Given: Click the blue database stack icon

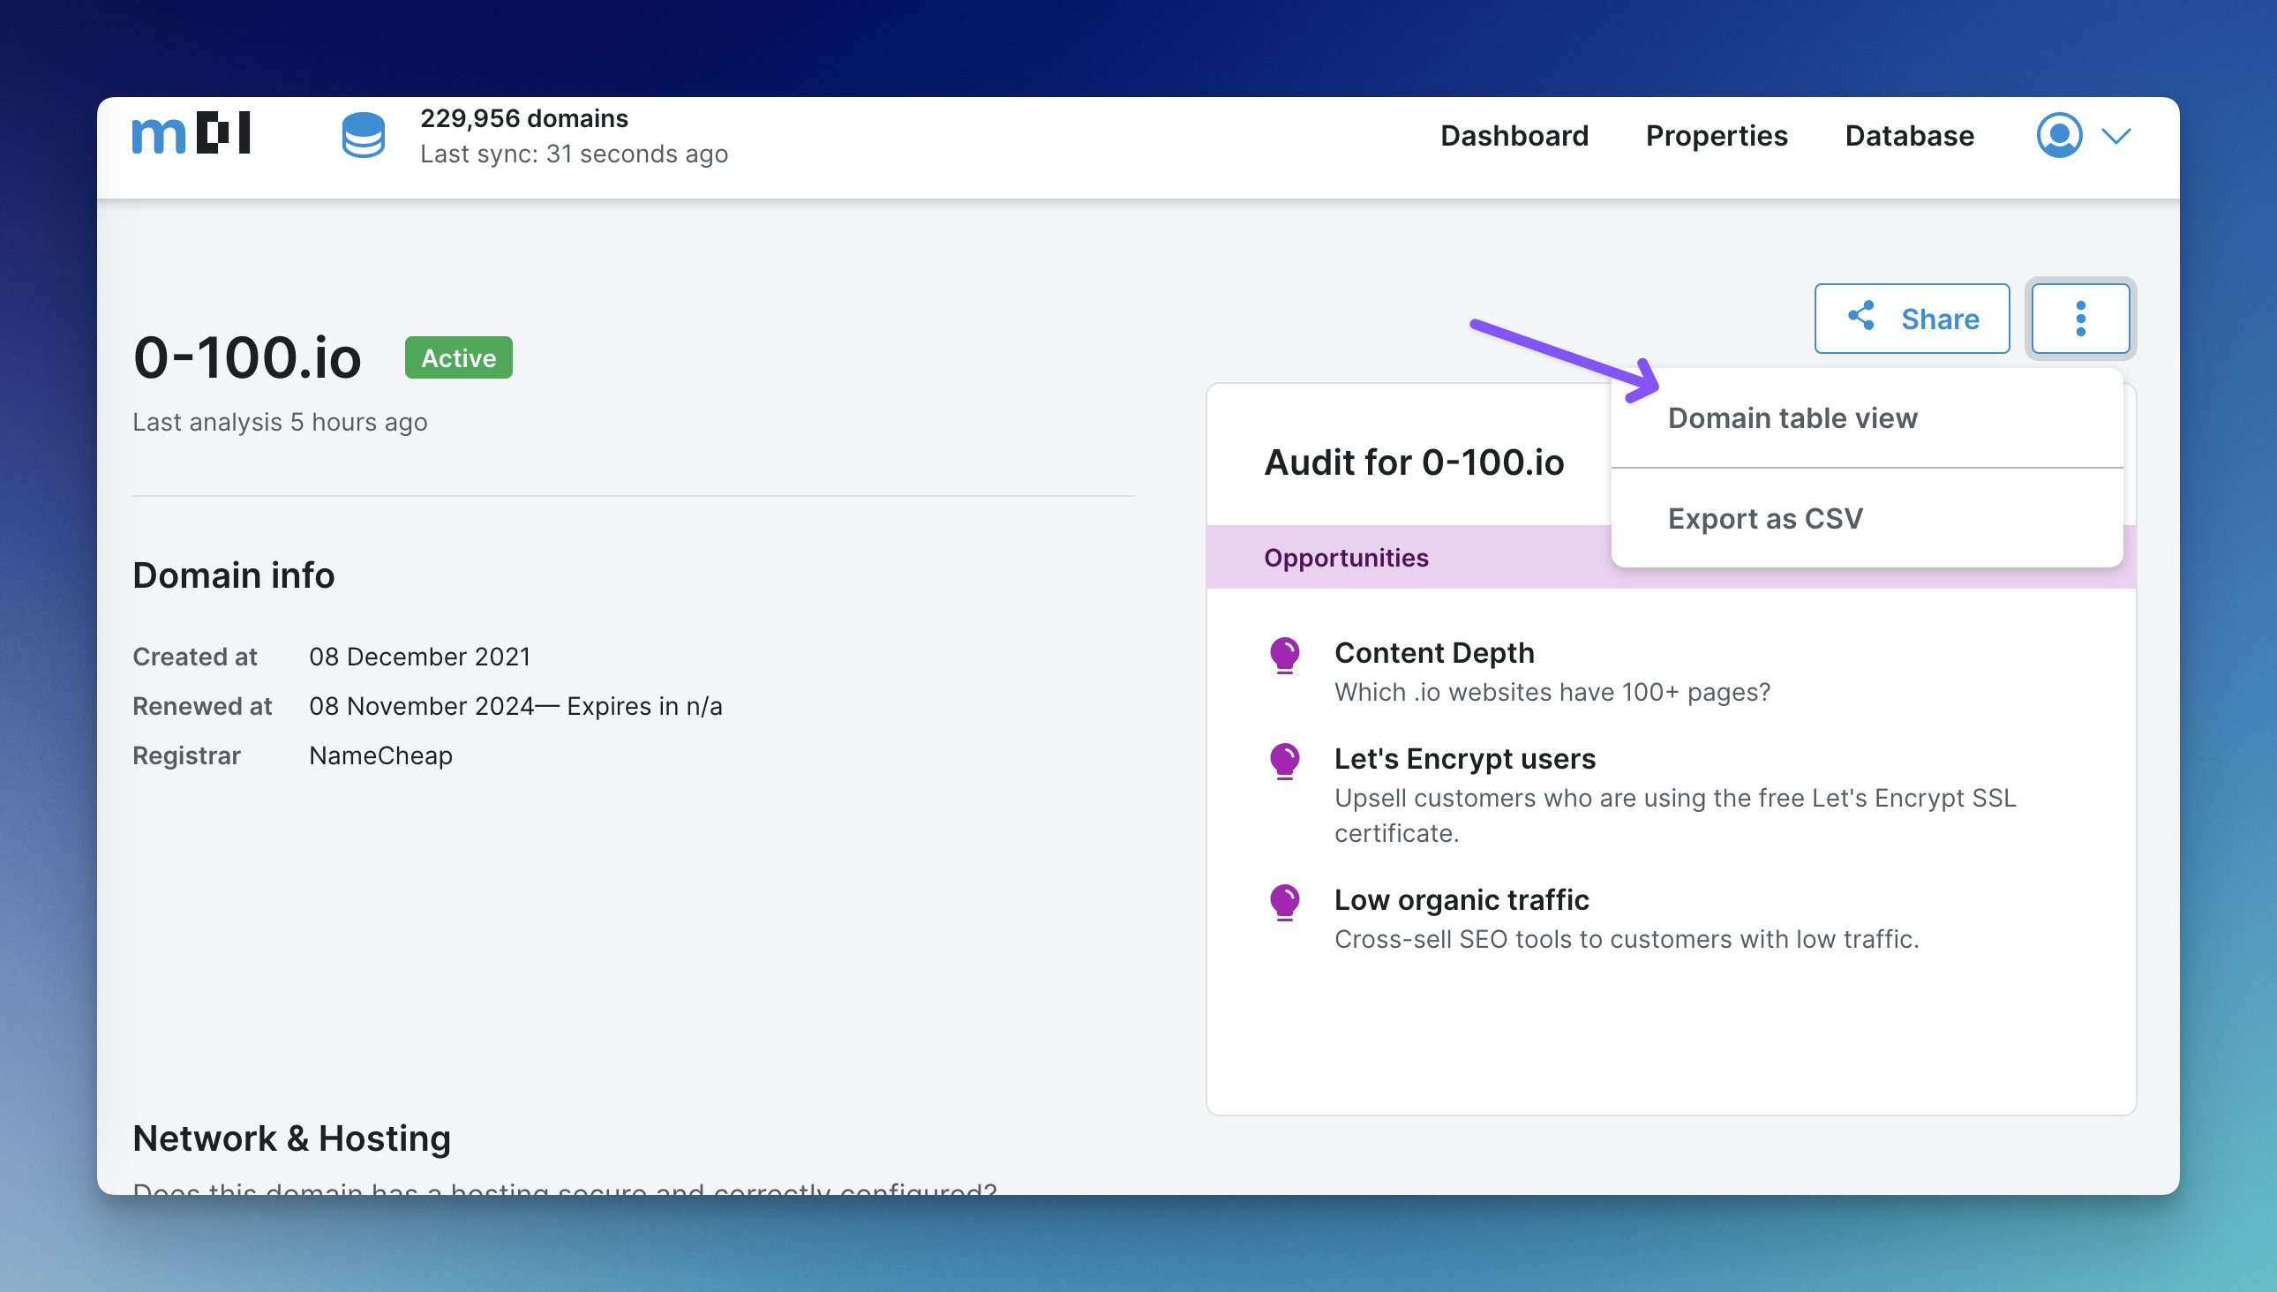Looking at the screenshot, I should click(363, 135).
